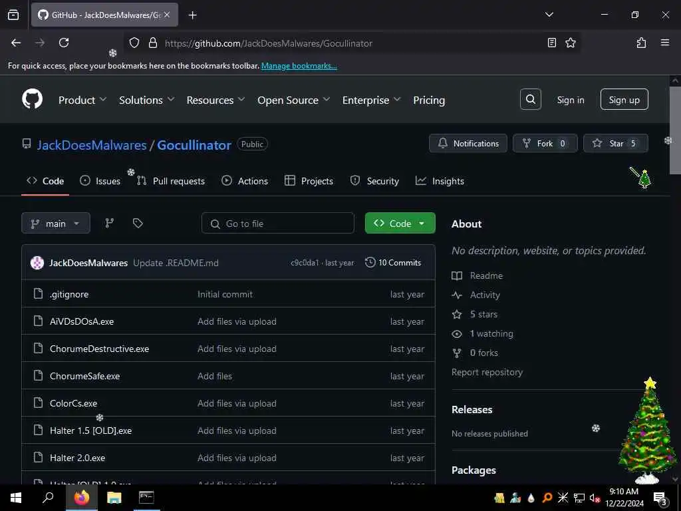The width and height of the screenshot is (681, 511).
Task: Click the GitHub Octocat logo
Action: pos(33,100)
